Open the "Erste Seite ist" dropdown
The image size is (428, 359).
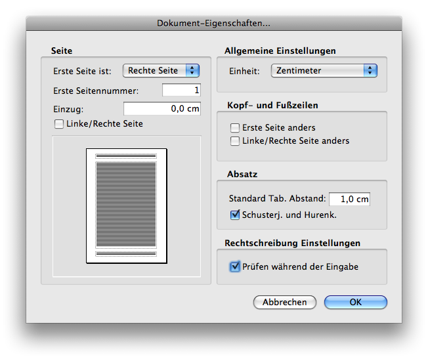pos(160,70)
